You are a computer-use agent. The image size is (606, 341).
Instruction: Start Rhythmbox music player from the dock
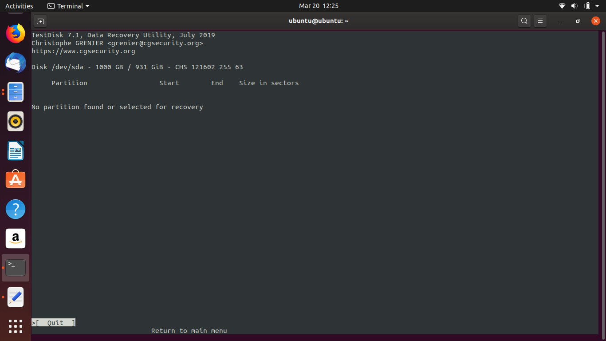click(15, 121)
